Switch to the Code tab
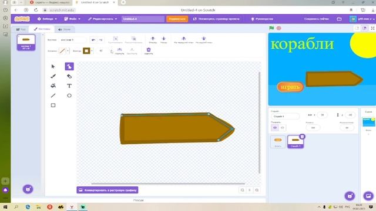The image size is (376, 211). click(x=21, y=29)
